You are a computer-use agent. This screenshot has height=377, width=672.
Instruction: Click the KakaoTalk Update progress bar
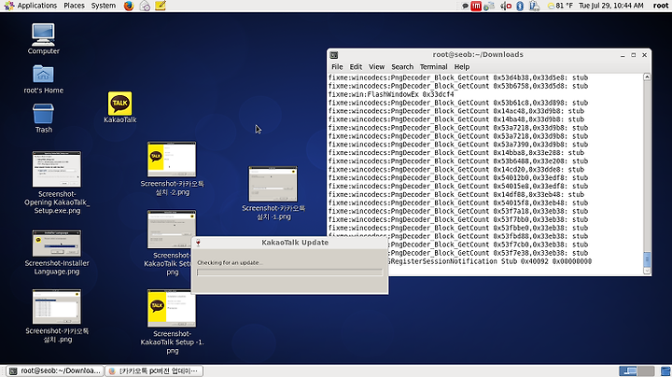(289, 272)
